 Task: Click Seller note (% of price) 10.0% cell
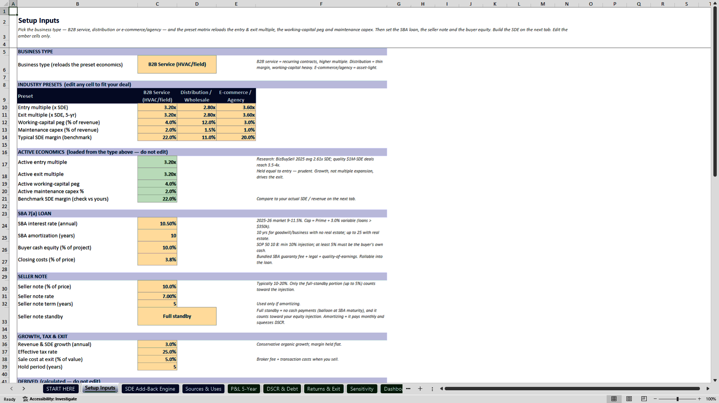pos(157,287)
